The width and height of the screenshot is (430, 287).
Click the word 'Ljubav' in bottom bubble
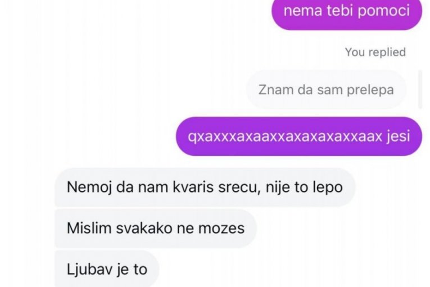point(89,270)
